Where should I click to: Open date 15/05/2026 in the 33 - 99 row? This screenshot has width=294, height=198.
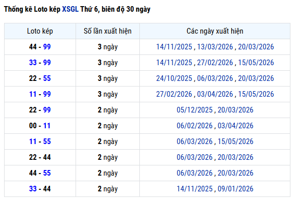click(x=256, y=63)
